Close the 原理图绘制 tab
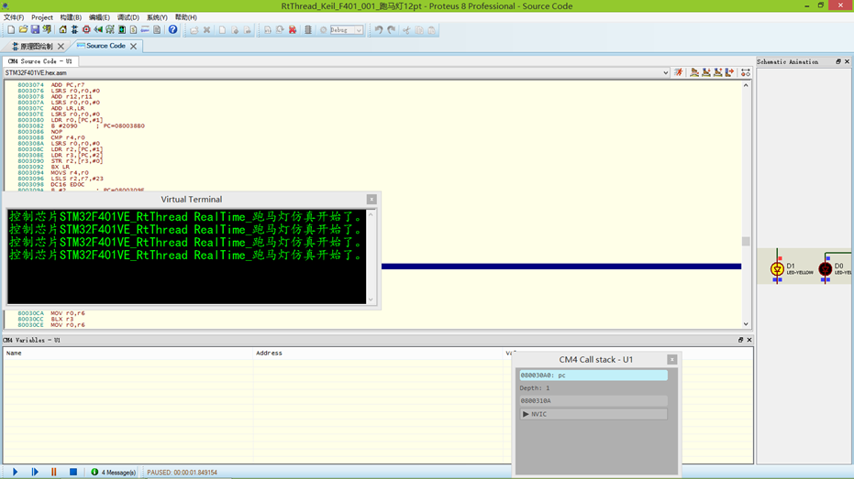This screenshot has width=854, height=479. [61, 47]
